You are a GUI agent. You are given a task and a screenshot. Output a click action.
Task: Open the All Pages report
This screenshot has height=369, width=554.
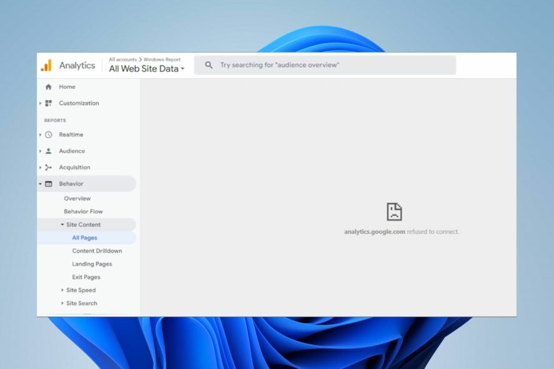(x=84, y=238)
